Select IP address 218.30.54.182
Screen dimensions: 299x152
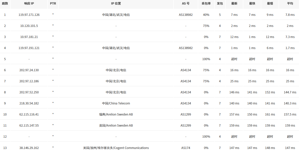(29, 103)
